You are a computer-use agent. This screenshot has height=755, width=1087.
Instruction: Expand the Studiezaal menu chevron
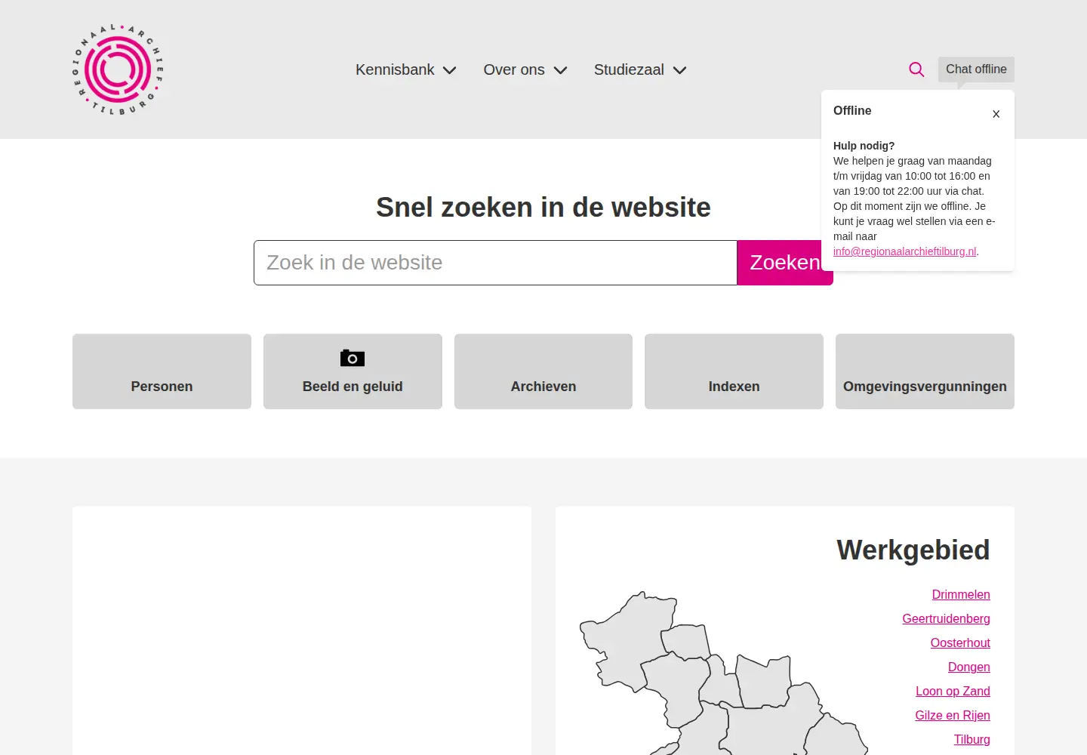(679, 70)
